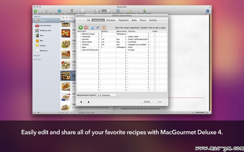Click minus button below the recipe list
Screen dimensions: 244x152
67,112
